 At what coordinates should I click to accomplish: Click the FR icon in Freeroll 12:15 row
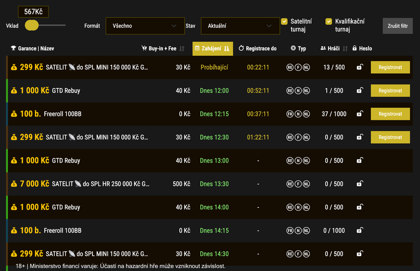coord(290,114)
